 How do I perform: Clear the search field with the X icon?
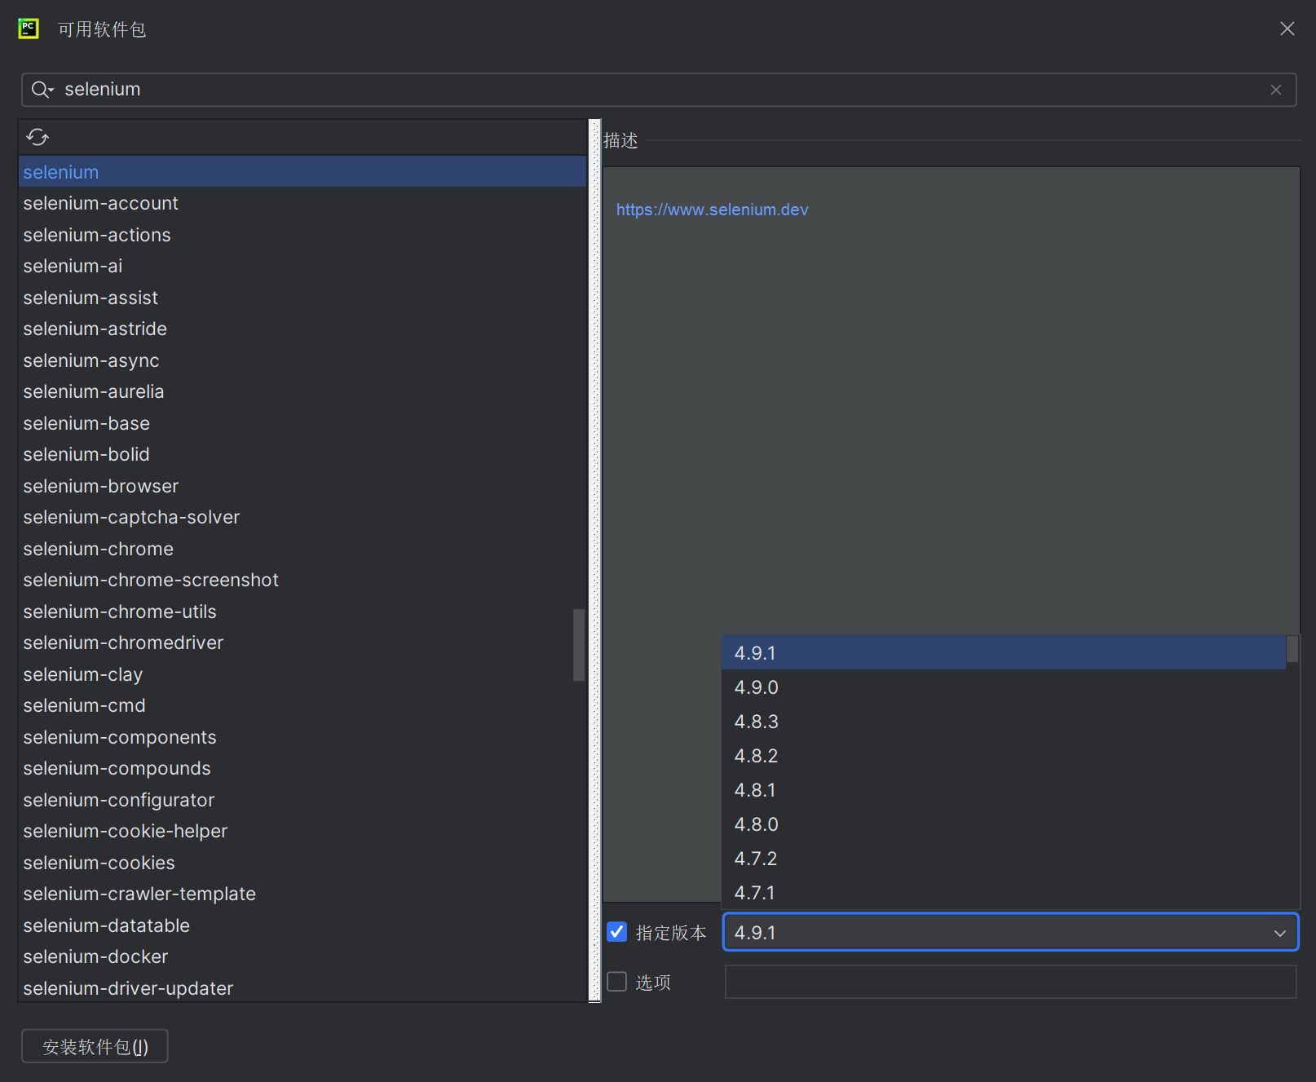(x=1276, y=90)
